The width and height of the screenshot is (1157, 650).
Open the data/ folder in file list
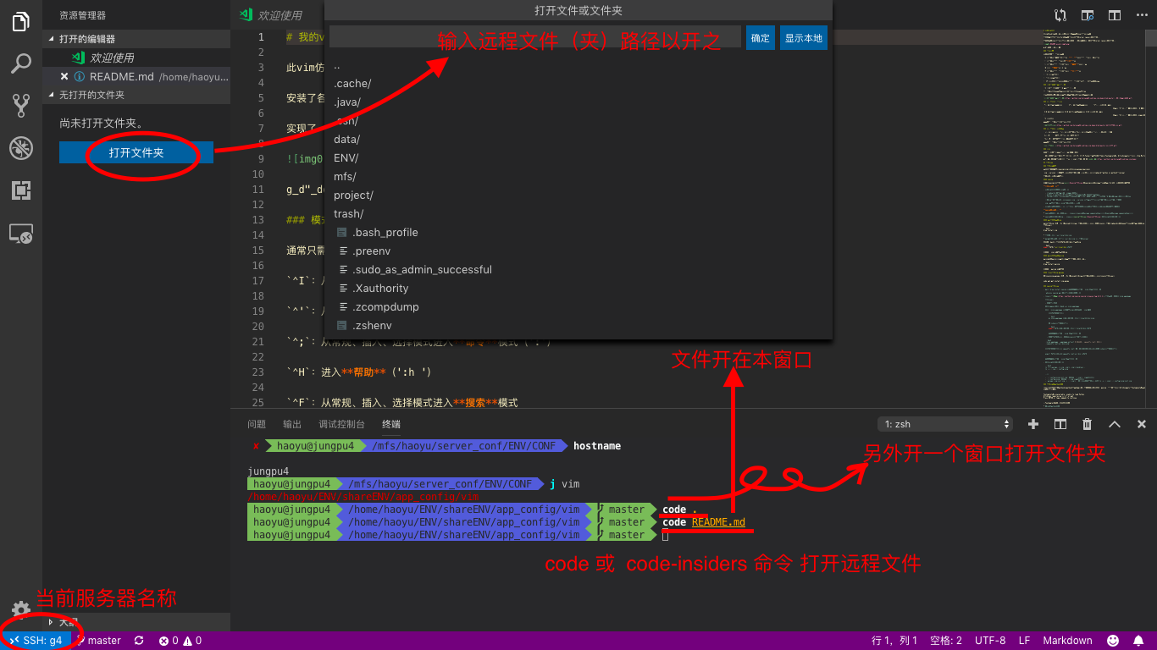(346, 140)
